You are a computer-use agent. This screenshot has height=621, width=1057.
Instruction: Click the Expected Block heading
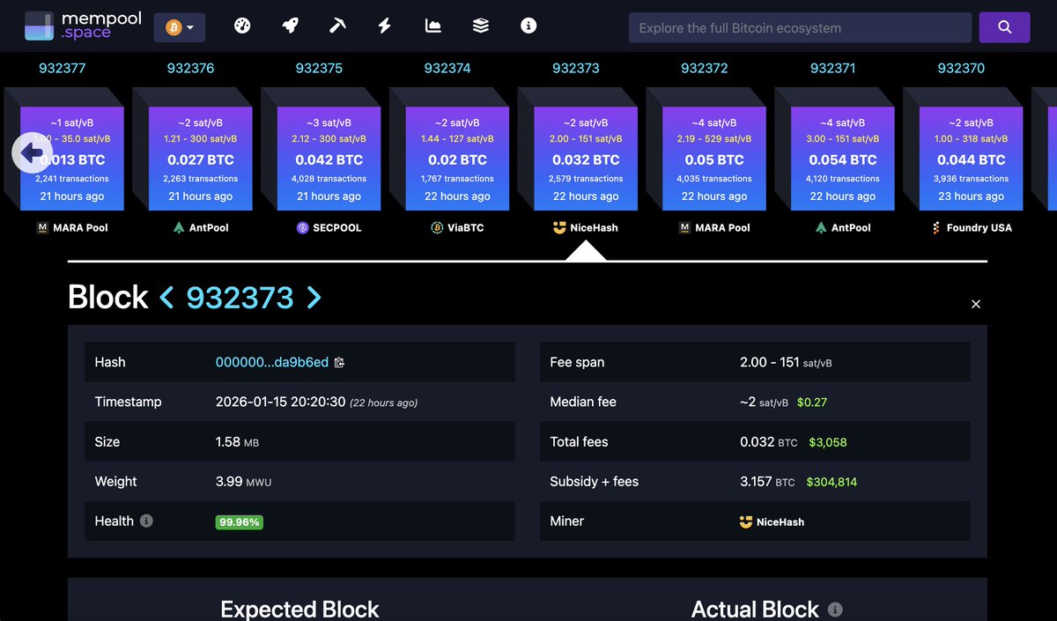(x=299, y=609)
